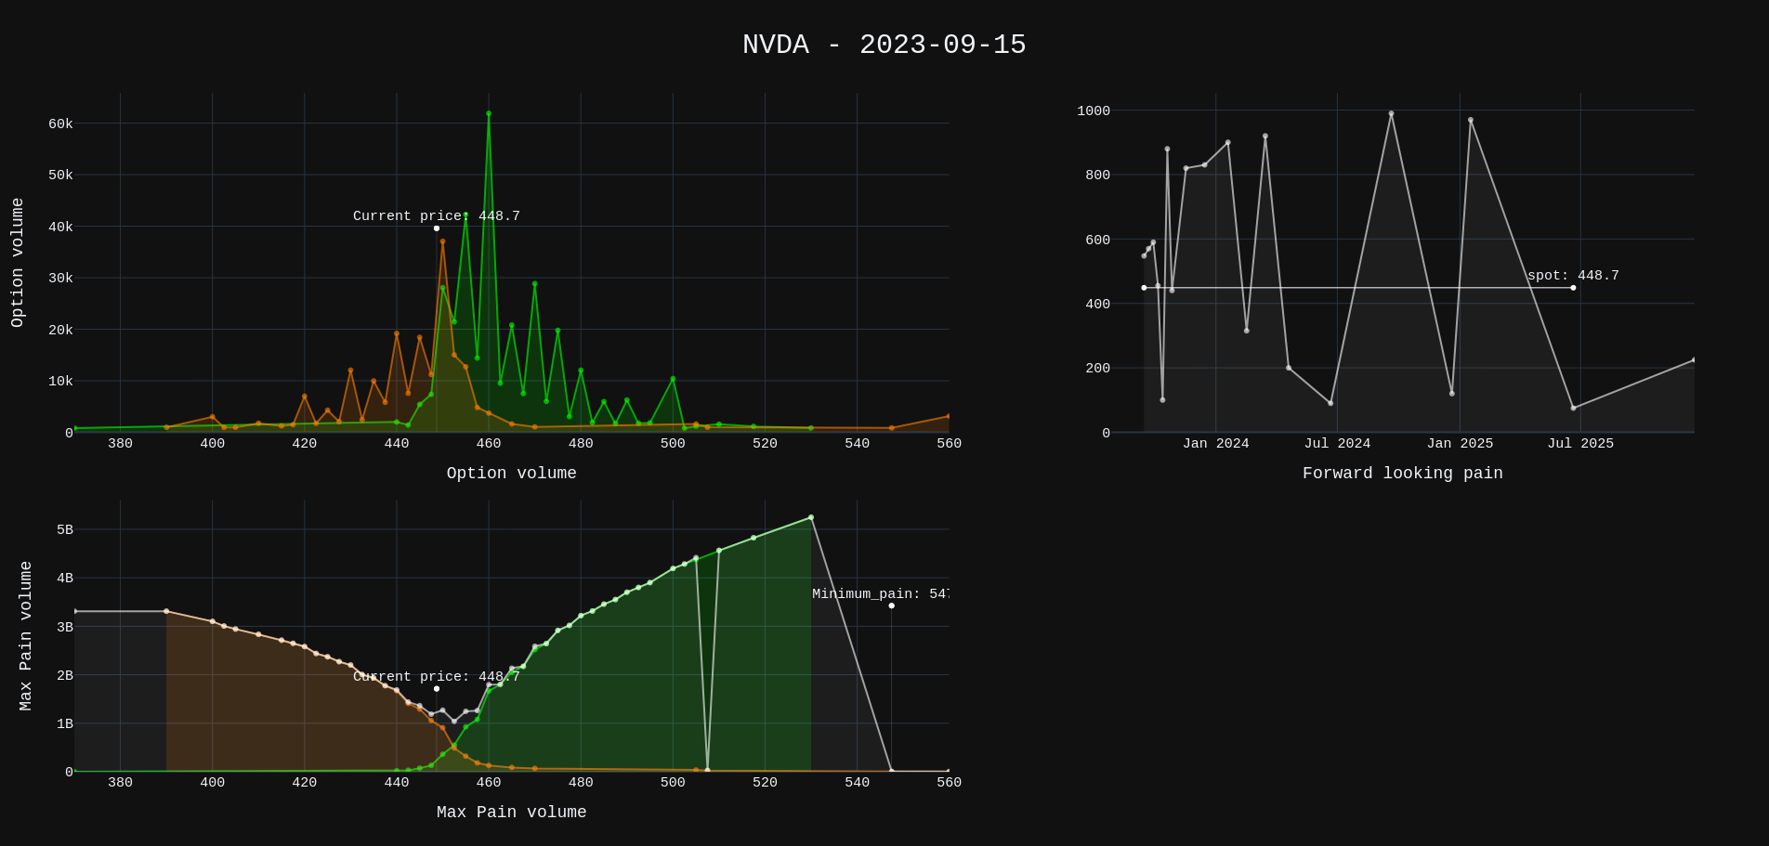
Task: Click the '1000' tick label on Forward looking pain chart
Action: (x=1094, y=111)
